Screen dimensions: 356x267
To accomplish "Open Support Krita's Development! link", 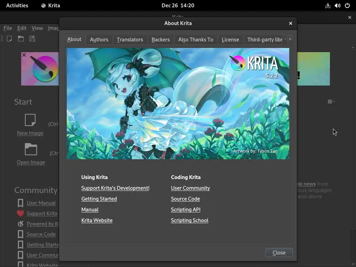I will [x=115, y=188].
